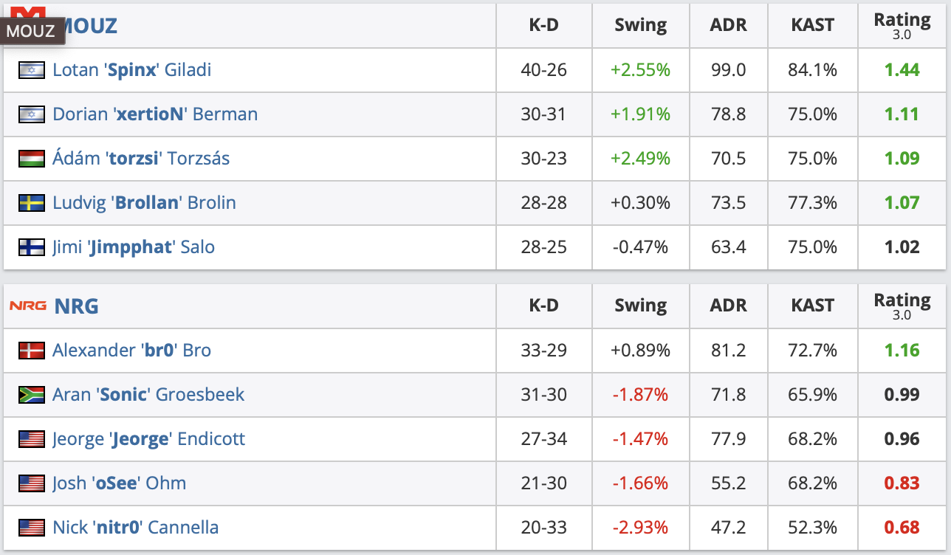Click the Hungary flag beside torzsi
The image size is (951, 555).
[31, 159]
